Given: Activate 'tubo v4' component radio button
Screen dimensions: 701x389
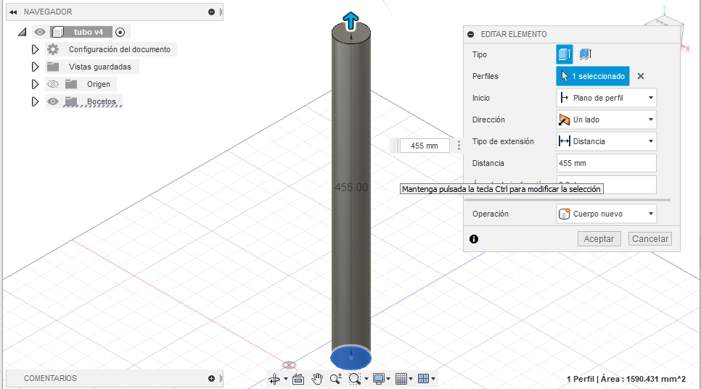Looking at the screenshot, I should click(x=120, y=32).
